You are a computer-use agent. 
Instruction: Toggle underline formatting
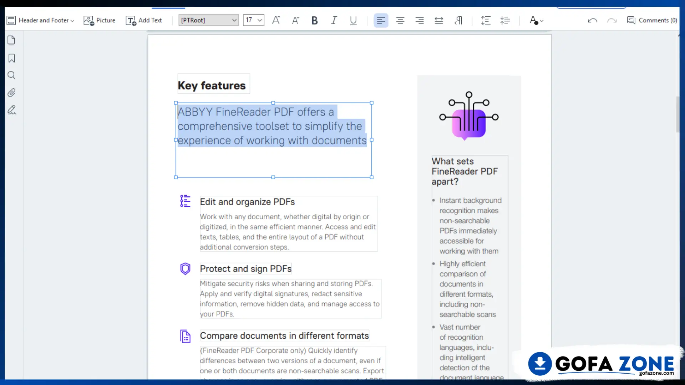point(353,20)
